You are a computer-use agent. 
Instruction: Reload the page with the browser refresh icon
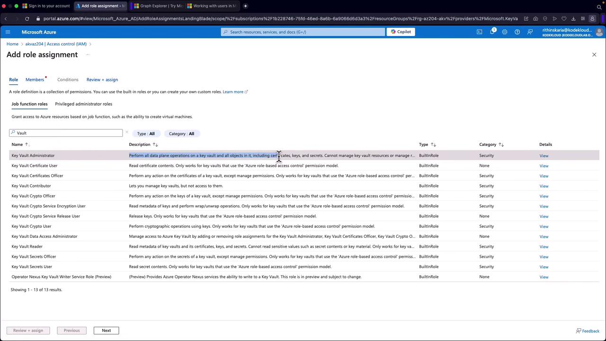(x=27, y=18)
